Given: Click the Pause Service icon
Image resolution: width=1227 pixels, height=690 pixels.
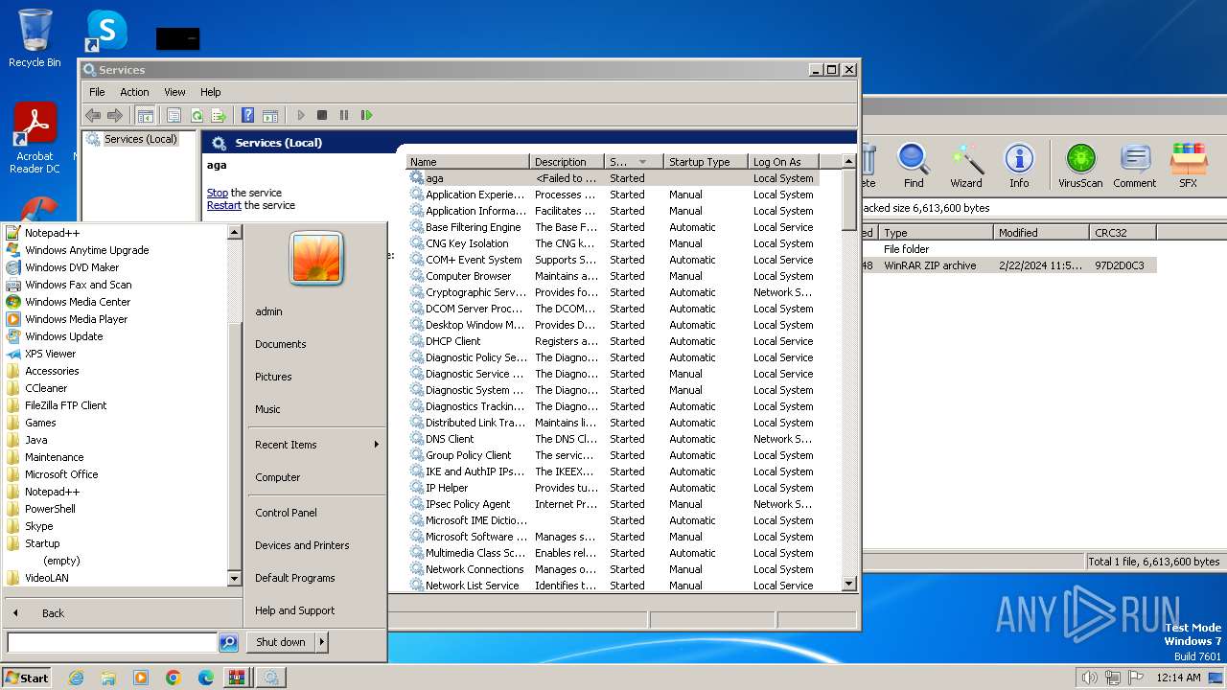Looking at the screenshot, I should 344,115.
